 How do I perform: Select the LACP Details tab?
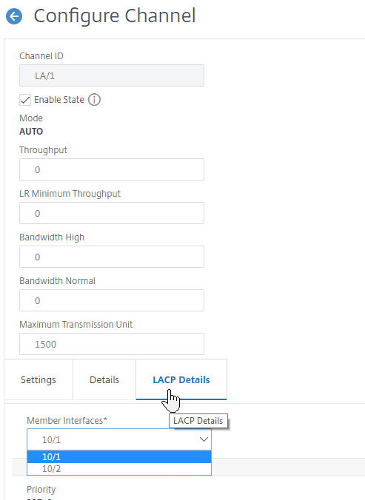click(x=181, y=379)
